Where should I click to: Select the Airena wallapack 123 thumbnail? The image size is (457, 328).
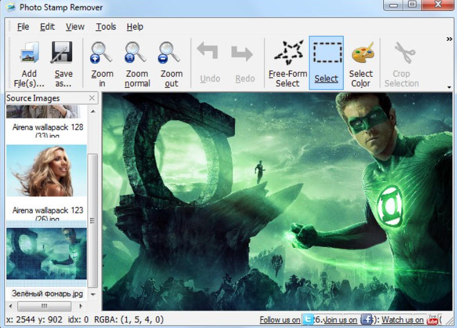point(47,171)
